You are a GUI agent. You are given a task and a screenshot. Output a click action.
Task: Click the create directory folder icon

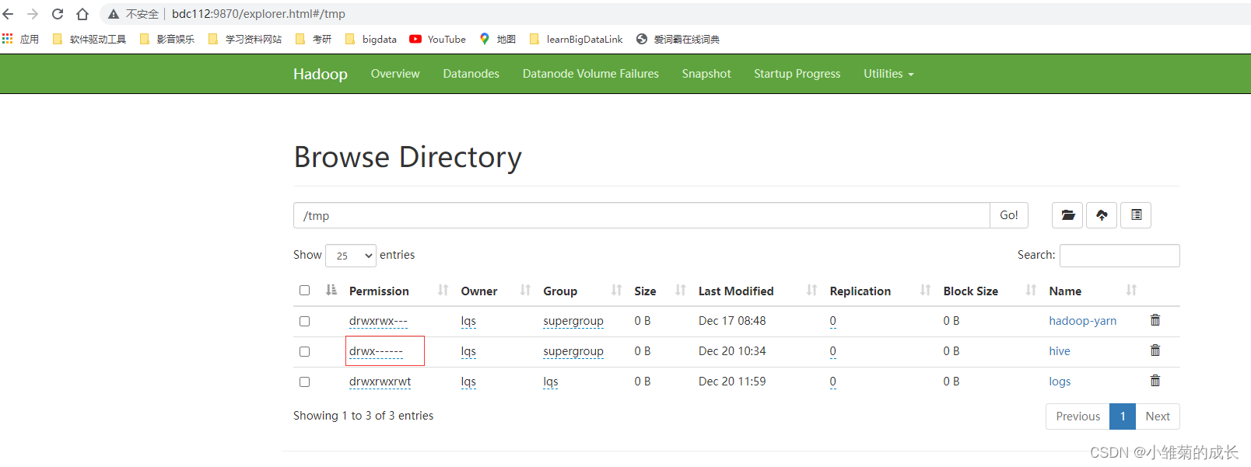1067,215
